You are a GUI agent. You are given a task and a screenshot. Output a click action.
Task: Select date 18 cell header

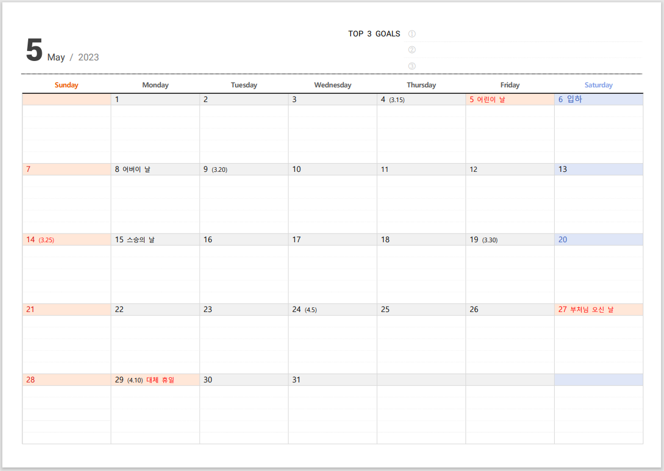421,239
